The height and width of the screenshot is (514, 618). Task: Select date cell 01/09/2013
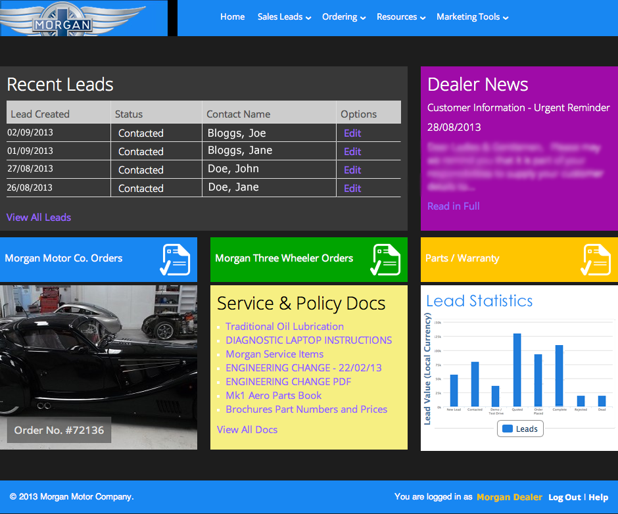pyautogui.click(x=30, y=151)
